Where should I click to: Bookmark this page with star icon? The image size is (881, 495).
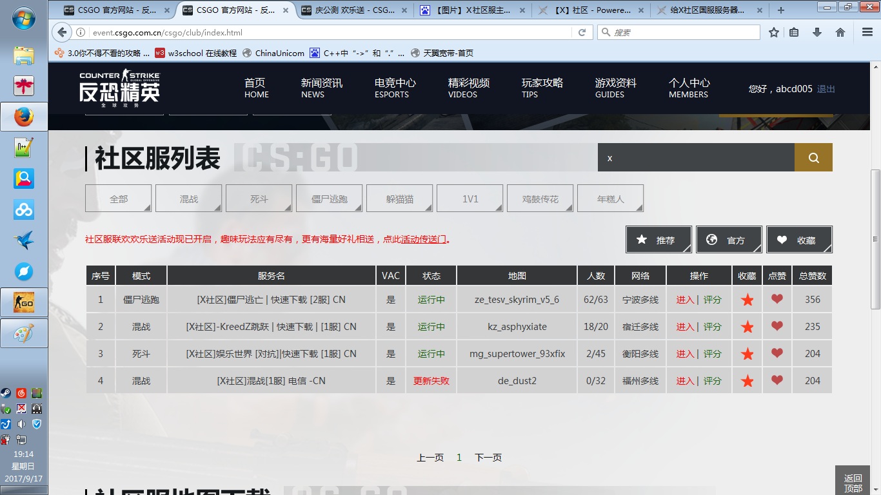pyautogui.click(x=774, y=32)
